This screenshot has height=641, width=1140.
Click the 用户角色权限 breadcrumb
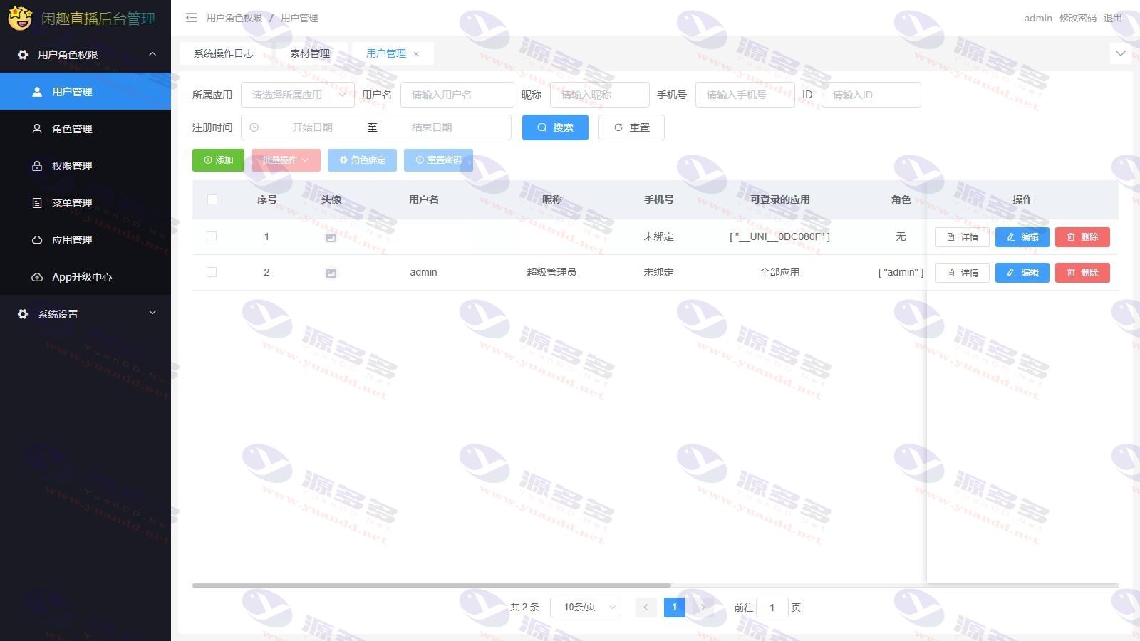tap(234, 18)
